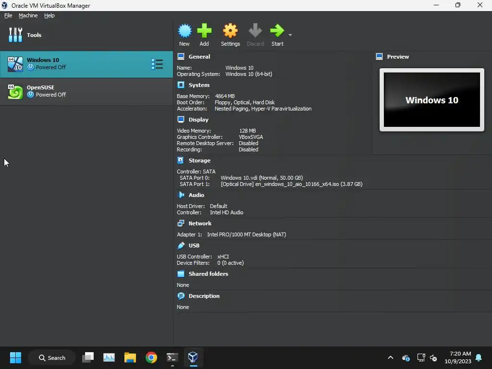
Task: Click the Display section monitor icon
Action: [181, 120]
